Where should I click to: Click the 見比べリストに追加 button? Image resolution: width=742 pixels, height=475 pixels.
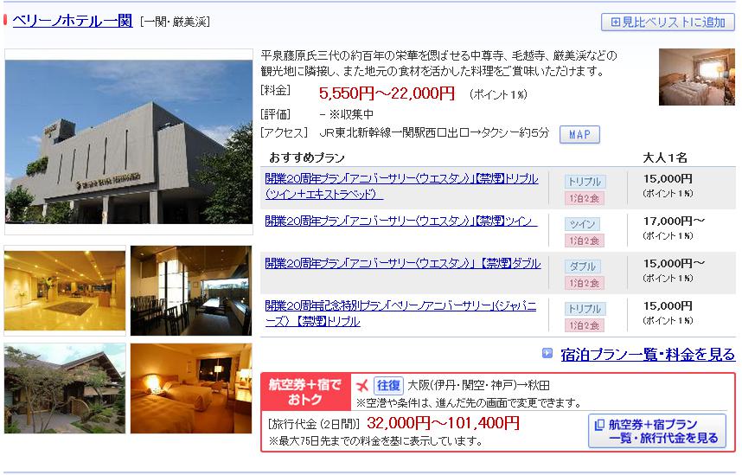point(668,22)
